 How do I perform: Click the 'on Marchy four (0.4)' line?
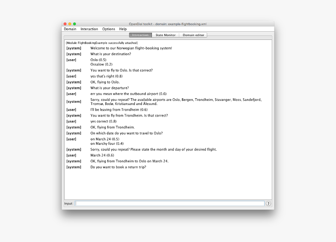[107, 144]
